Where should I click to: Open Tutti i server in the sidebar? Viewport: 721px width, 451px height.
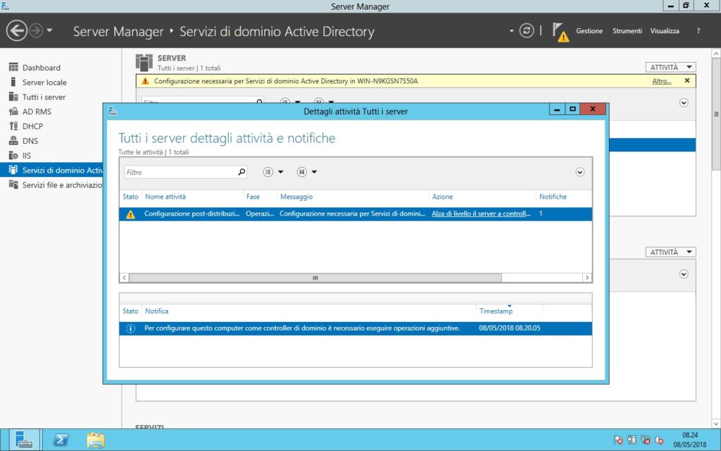point(44,97)
